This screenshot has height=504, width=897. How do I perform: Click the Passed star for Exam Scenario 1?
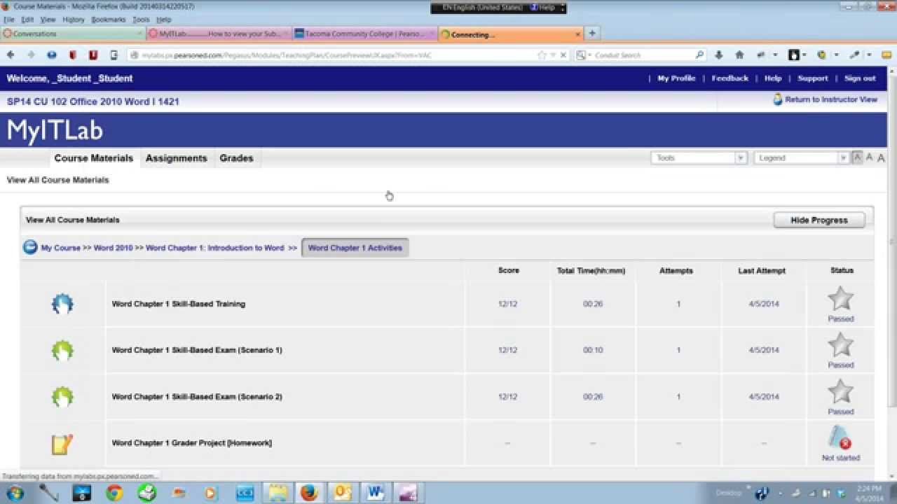tap(840, 346)
